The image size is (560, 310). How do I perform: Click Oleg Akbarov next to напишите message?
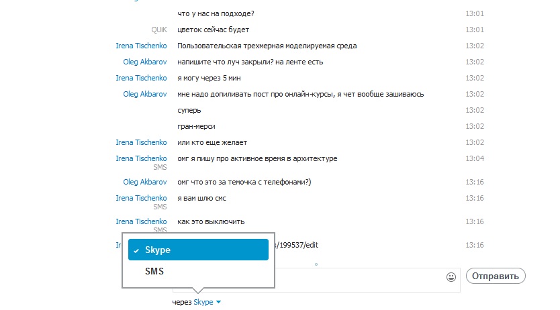tap(144, 62)
